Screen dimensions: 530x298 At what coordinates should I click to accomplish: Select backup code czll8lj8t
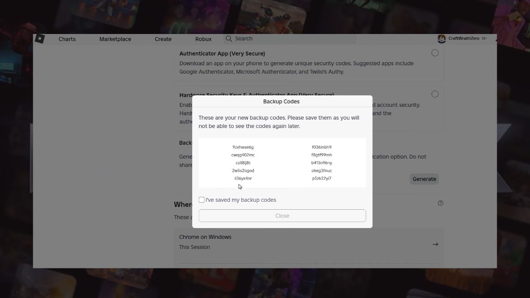(243, 163)
